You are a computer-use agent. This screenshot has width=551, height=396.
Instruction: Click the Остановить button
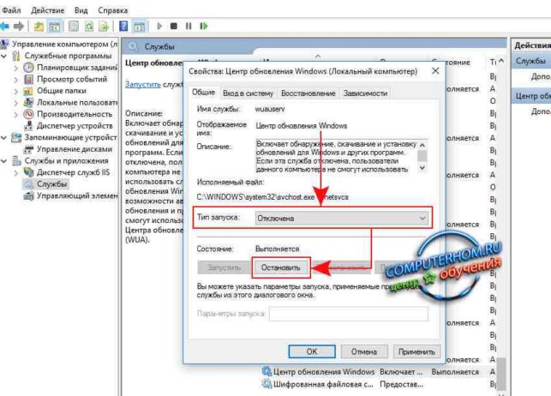coord(281,267)
